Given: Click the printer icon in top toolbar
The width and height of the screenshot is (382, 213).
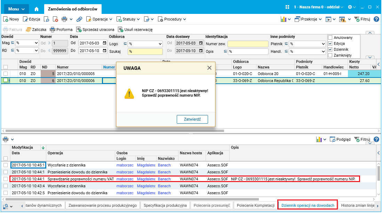Looking at the screenshot, I should point(64,19).
